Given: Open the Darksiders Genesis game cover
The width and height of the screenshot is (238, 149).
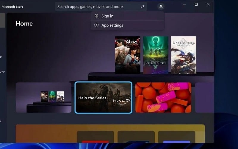Looking at the screenshot, I should coord(184,55).
